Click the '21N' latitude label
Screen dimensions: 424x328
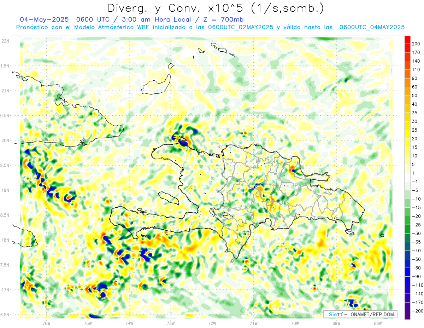point(5,91)
